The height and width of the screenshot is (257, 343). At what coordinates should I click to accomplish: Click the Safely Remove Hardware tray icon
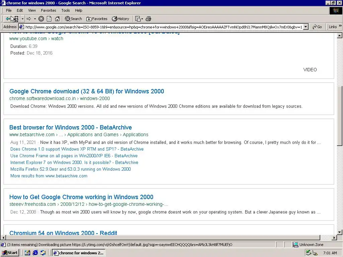point(308,253)
